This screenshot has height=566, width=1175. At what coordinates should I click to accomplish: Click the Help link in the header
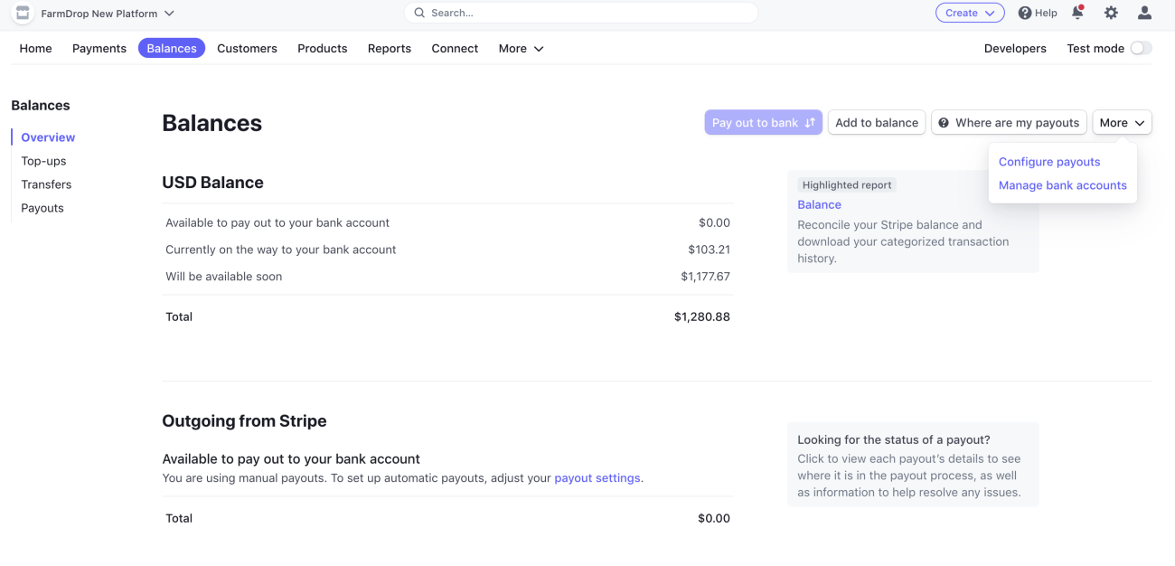[x=1038, y=13]
